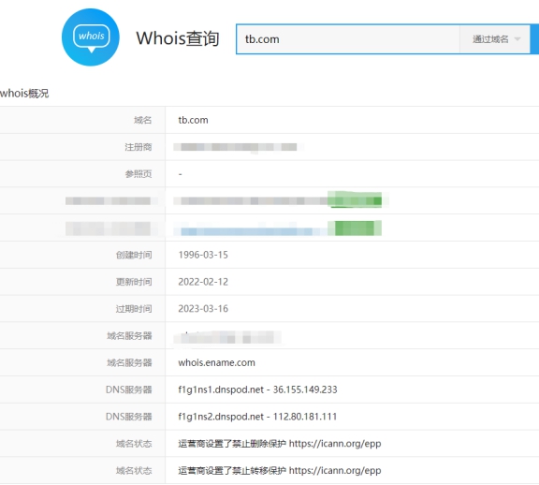Viewport: 539px width, 485px height.
Task: Click the 注册商 row label
Action: (x=138, y=147)
